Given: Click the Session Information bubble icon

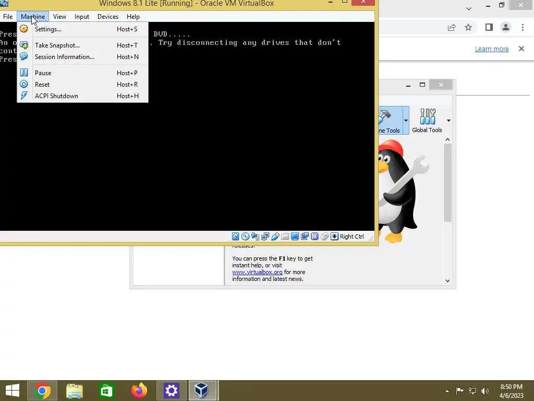Looking at the screenshot, I should click(24, 56).
